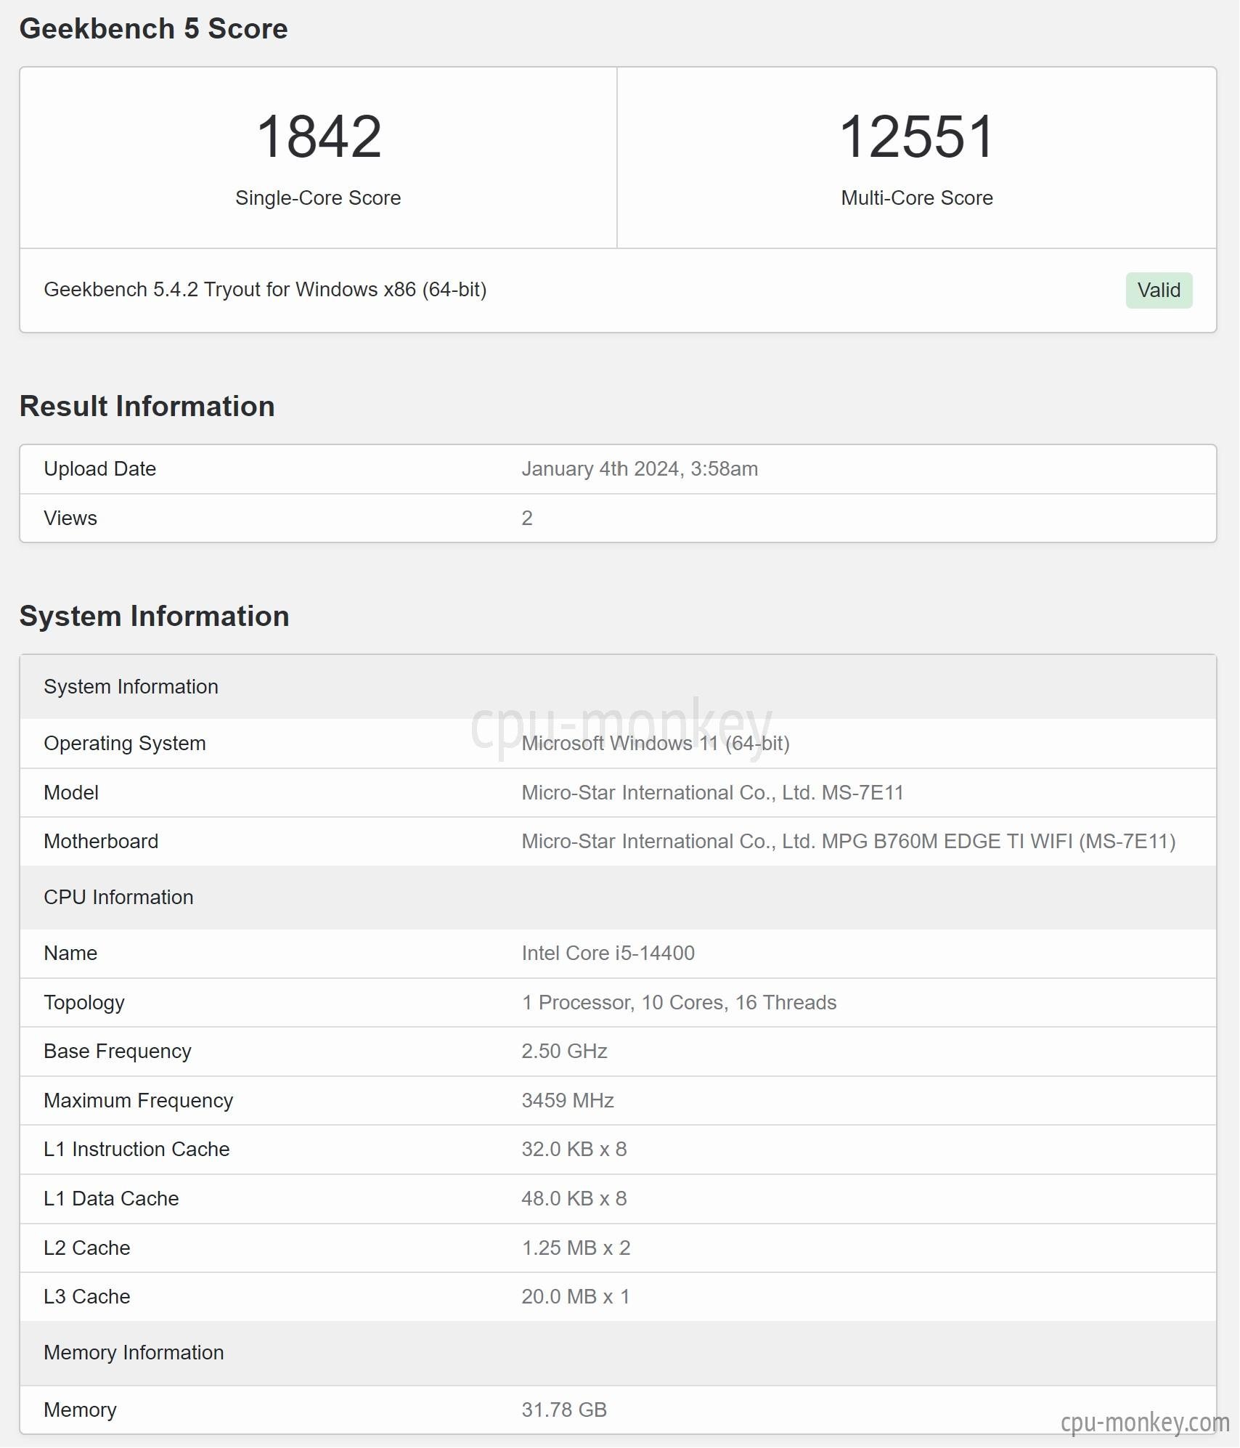This screenshot has height=1448, width=1240.
Task: Click the Model row label
Action: (x=71, y=792)
